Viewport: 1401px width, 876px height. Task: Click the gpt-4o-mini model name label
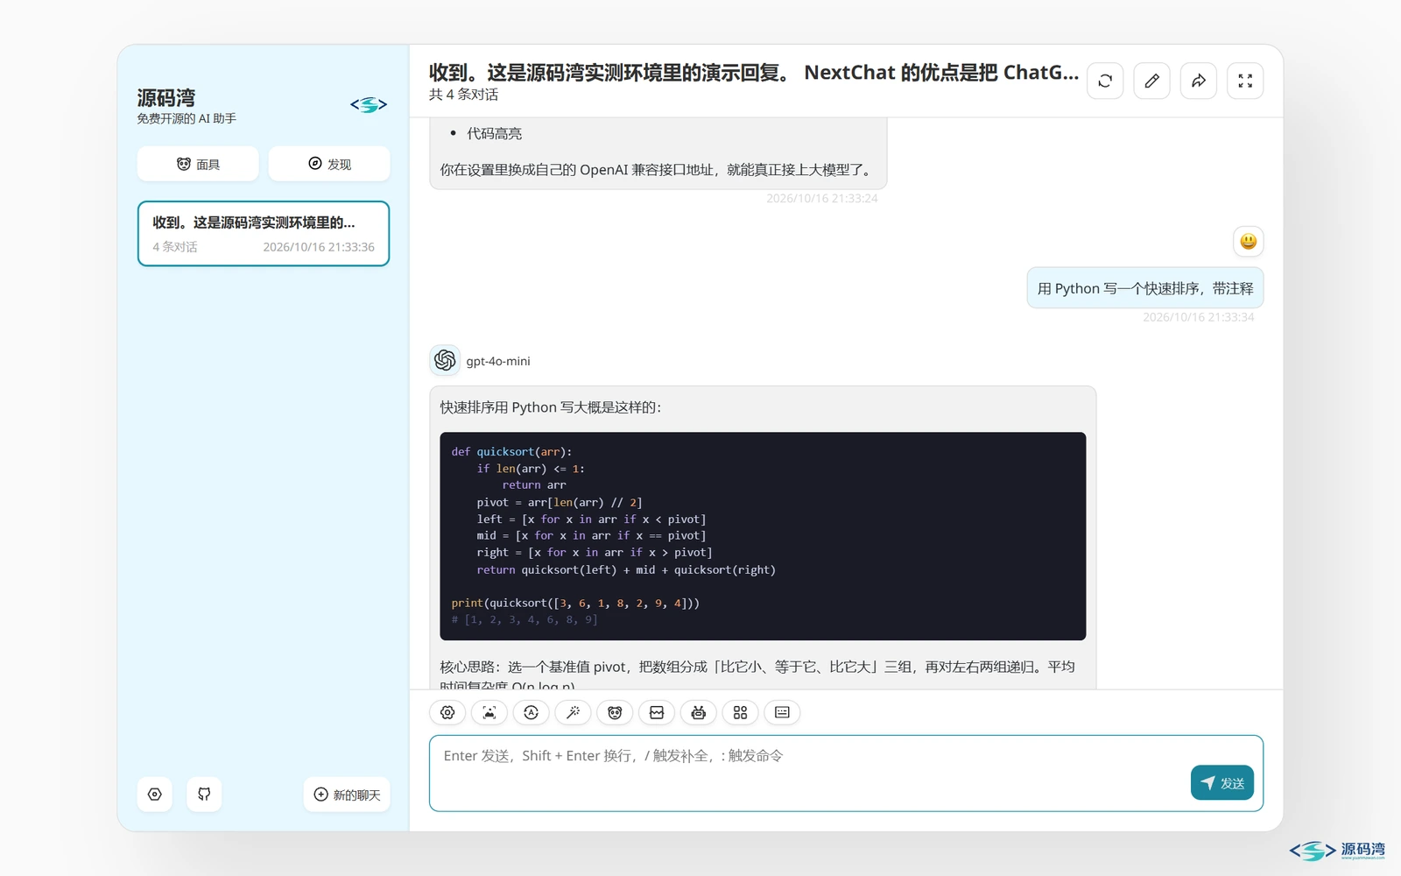pyautogui.click(x=498, y=361)
